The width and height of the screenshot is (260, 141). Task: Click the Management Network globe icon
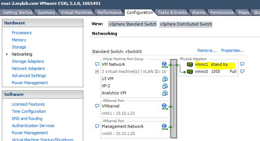(x=164, y=127)
